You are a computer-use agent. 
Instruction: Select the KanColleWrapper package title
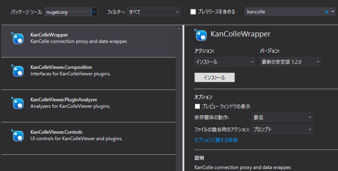pos(49,35)
